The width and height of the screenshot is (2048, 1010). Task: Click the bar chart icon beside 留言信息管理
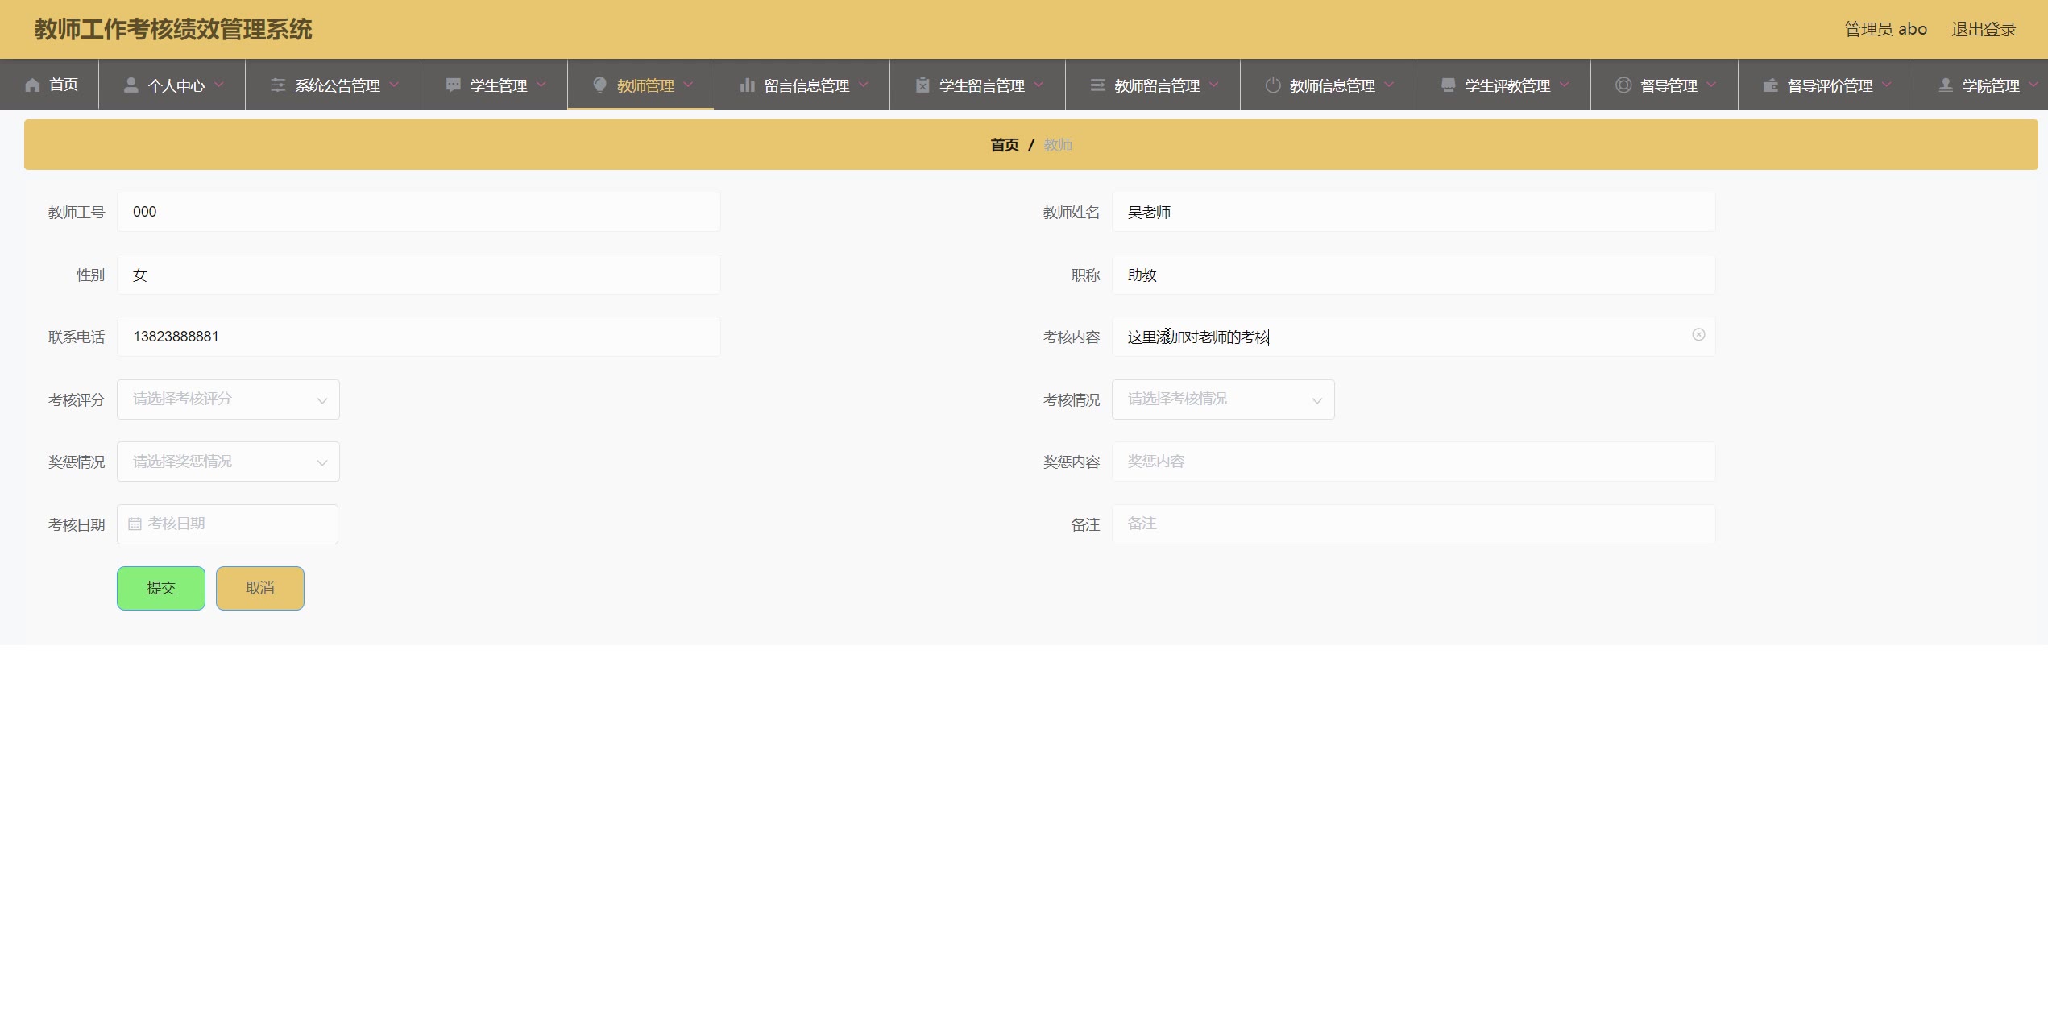(x=747, y=85)
